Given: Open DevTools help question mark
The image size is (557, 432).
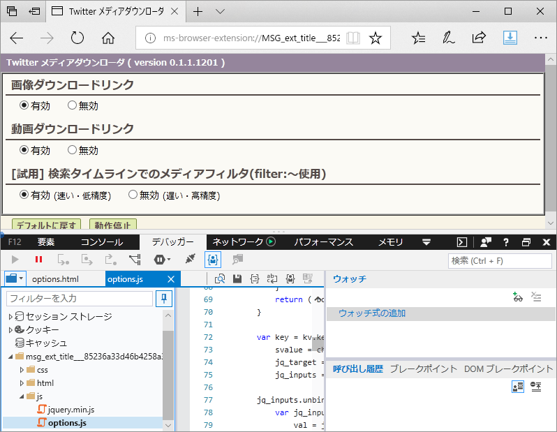Looking at the screenshot, I should coord(506,242).
